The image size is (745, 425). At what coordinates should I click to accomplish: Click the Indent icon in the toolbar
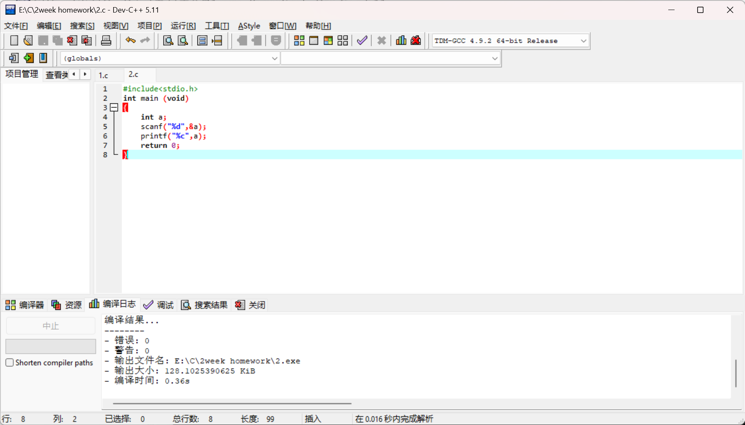[242, 41]
